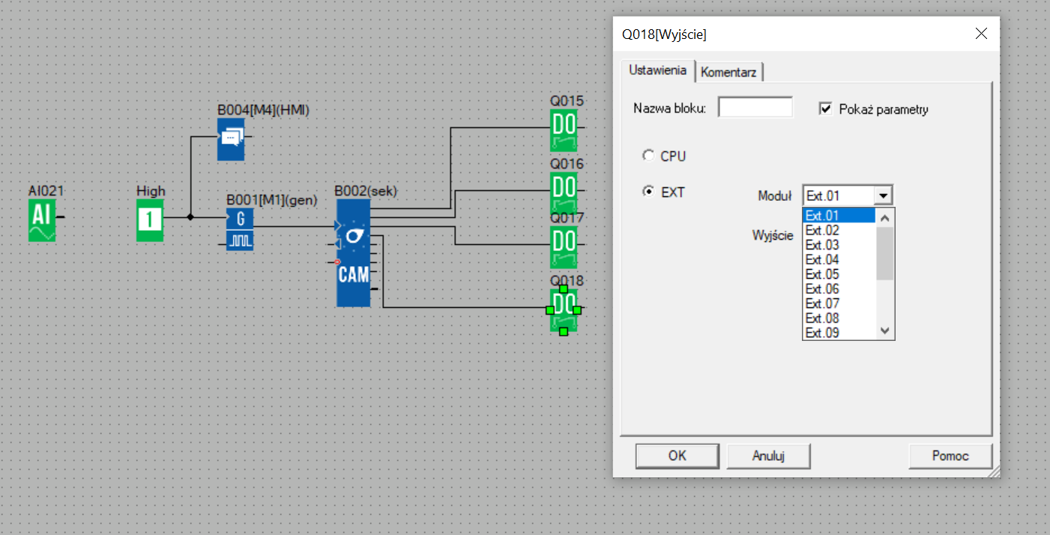Click the selected Q018 output block
The height and width of the screenshot is (535, 1050).
[564, 309]
